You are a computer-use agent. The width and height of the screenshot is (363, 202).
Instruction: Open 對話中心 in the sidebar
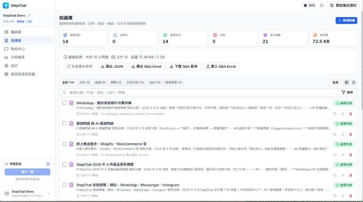(x=28, y=49)
